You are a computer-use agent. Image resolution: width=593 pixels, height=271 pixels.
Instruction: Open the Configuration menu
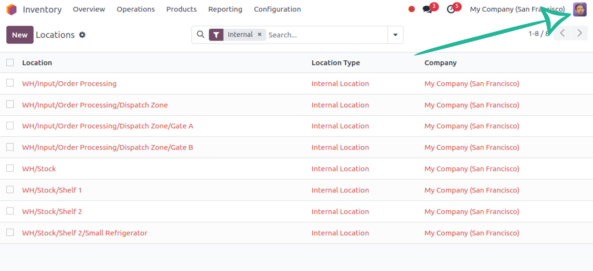pos(277,9)
